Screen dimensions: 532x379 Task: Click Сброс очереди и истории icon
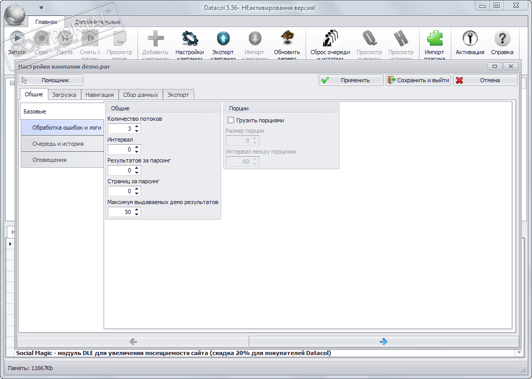point(330,38)
